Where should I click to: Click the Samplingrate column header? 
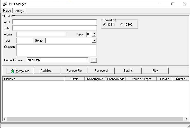pos(95,79)
